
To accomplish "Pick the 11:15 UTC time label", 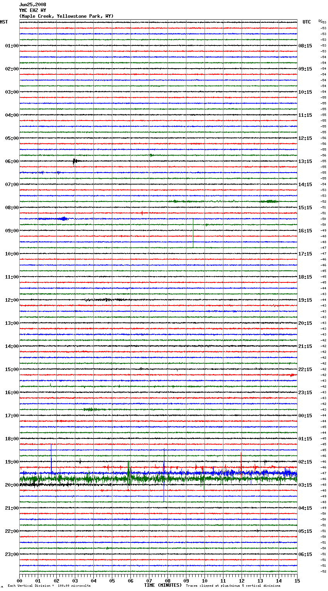I will (305, 115).
